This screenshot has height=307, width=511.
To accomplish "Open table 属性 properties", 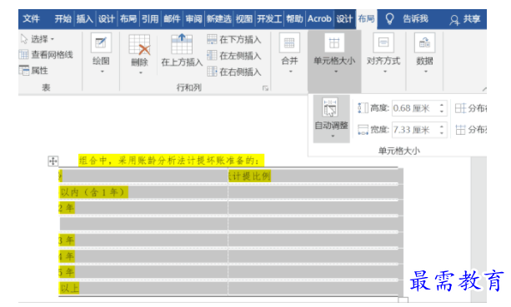I will click(x=33, y=70).
